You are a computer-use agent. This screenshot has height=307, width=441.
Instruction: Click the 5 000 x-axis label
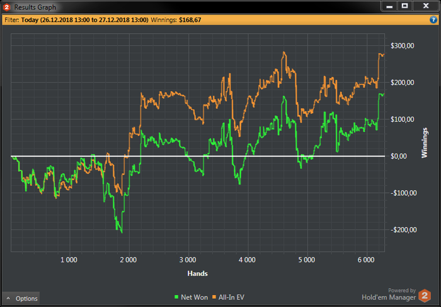pyautogui.click(x=307, y=260)
